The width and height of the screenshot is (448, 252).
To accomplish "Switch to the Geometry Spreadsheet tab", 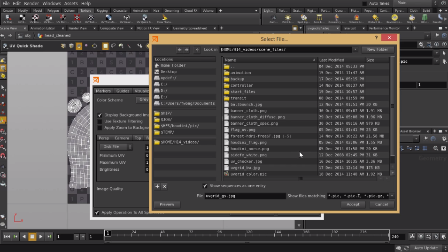I will coord(190,28).
